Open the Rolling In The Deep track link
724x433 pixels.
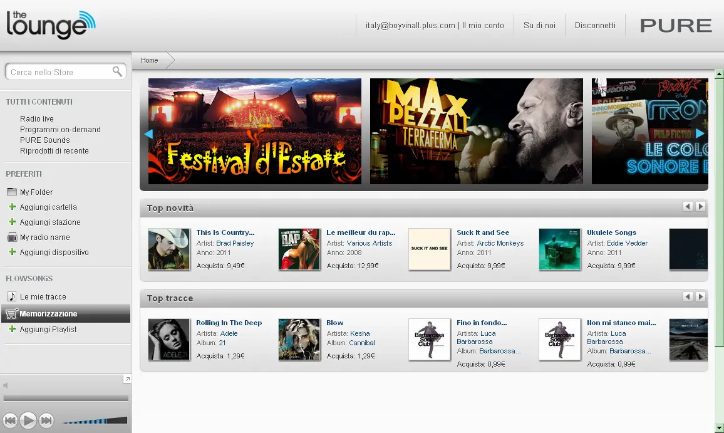(x=229, y=323)
